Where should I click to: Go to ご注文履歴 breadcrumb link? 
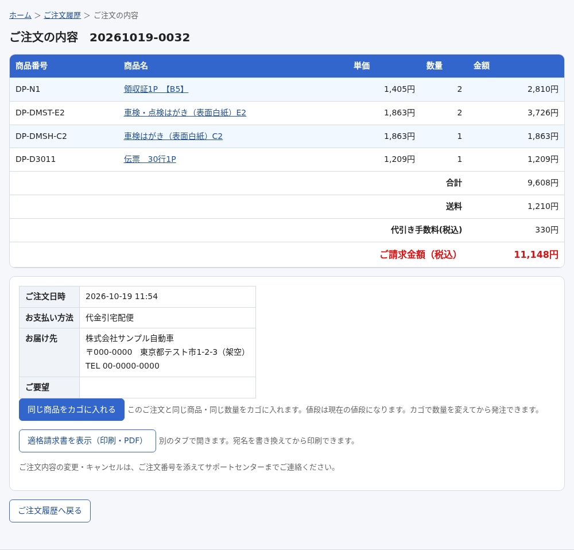coord(62,16)
